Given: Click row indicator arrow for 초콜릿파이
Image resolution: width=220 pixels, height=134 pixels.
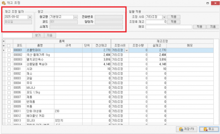Looking at the screenshot, I should pyautogui.click(x=4, y=50).
